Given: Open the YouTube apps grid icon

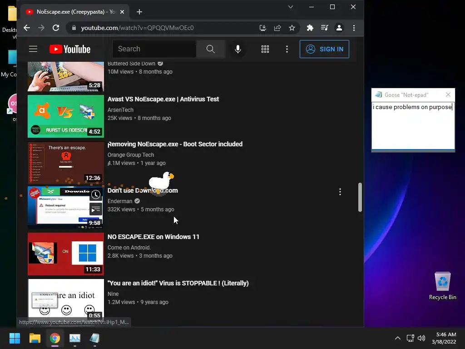Looking at the screenshot, I should pos(265,49).
